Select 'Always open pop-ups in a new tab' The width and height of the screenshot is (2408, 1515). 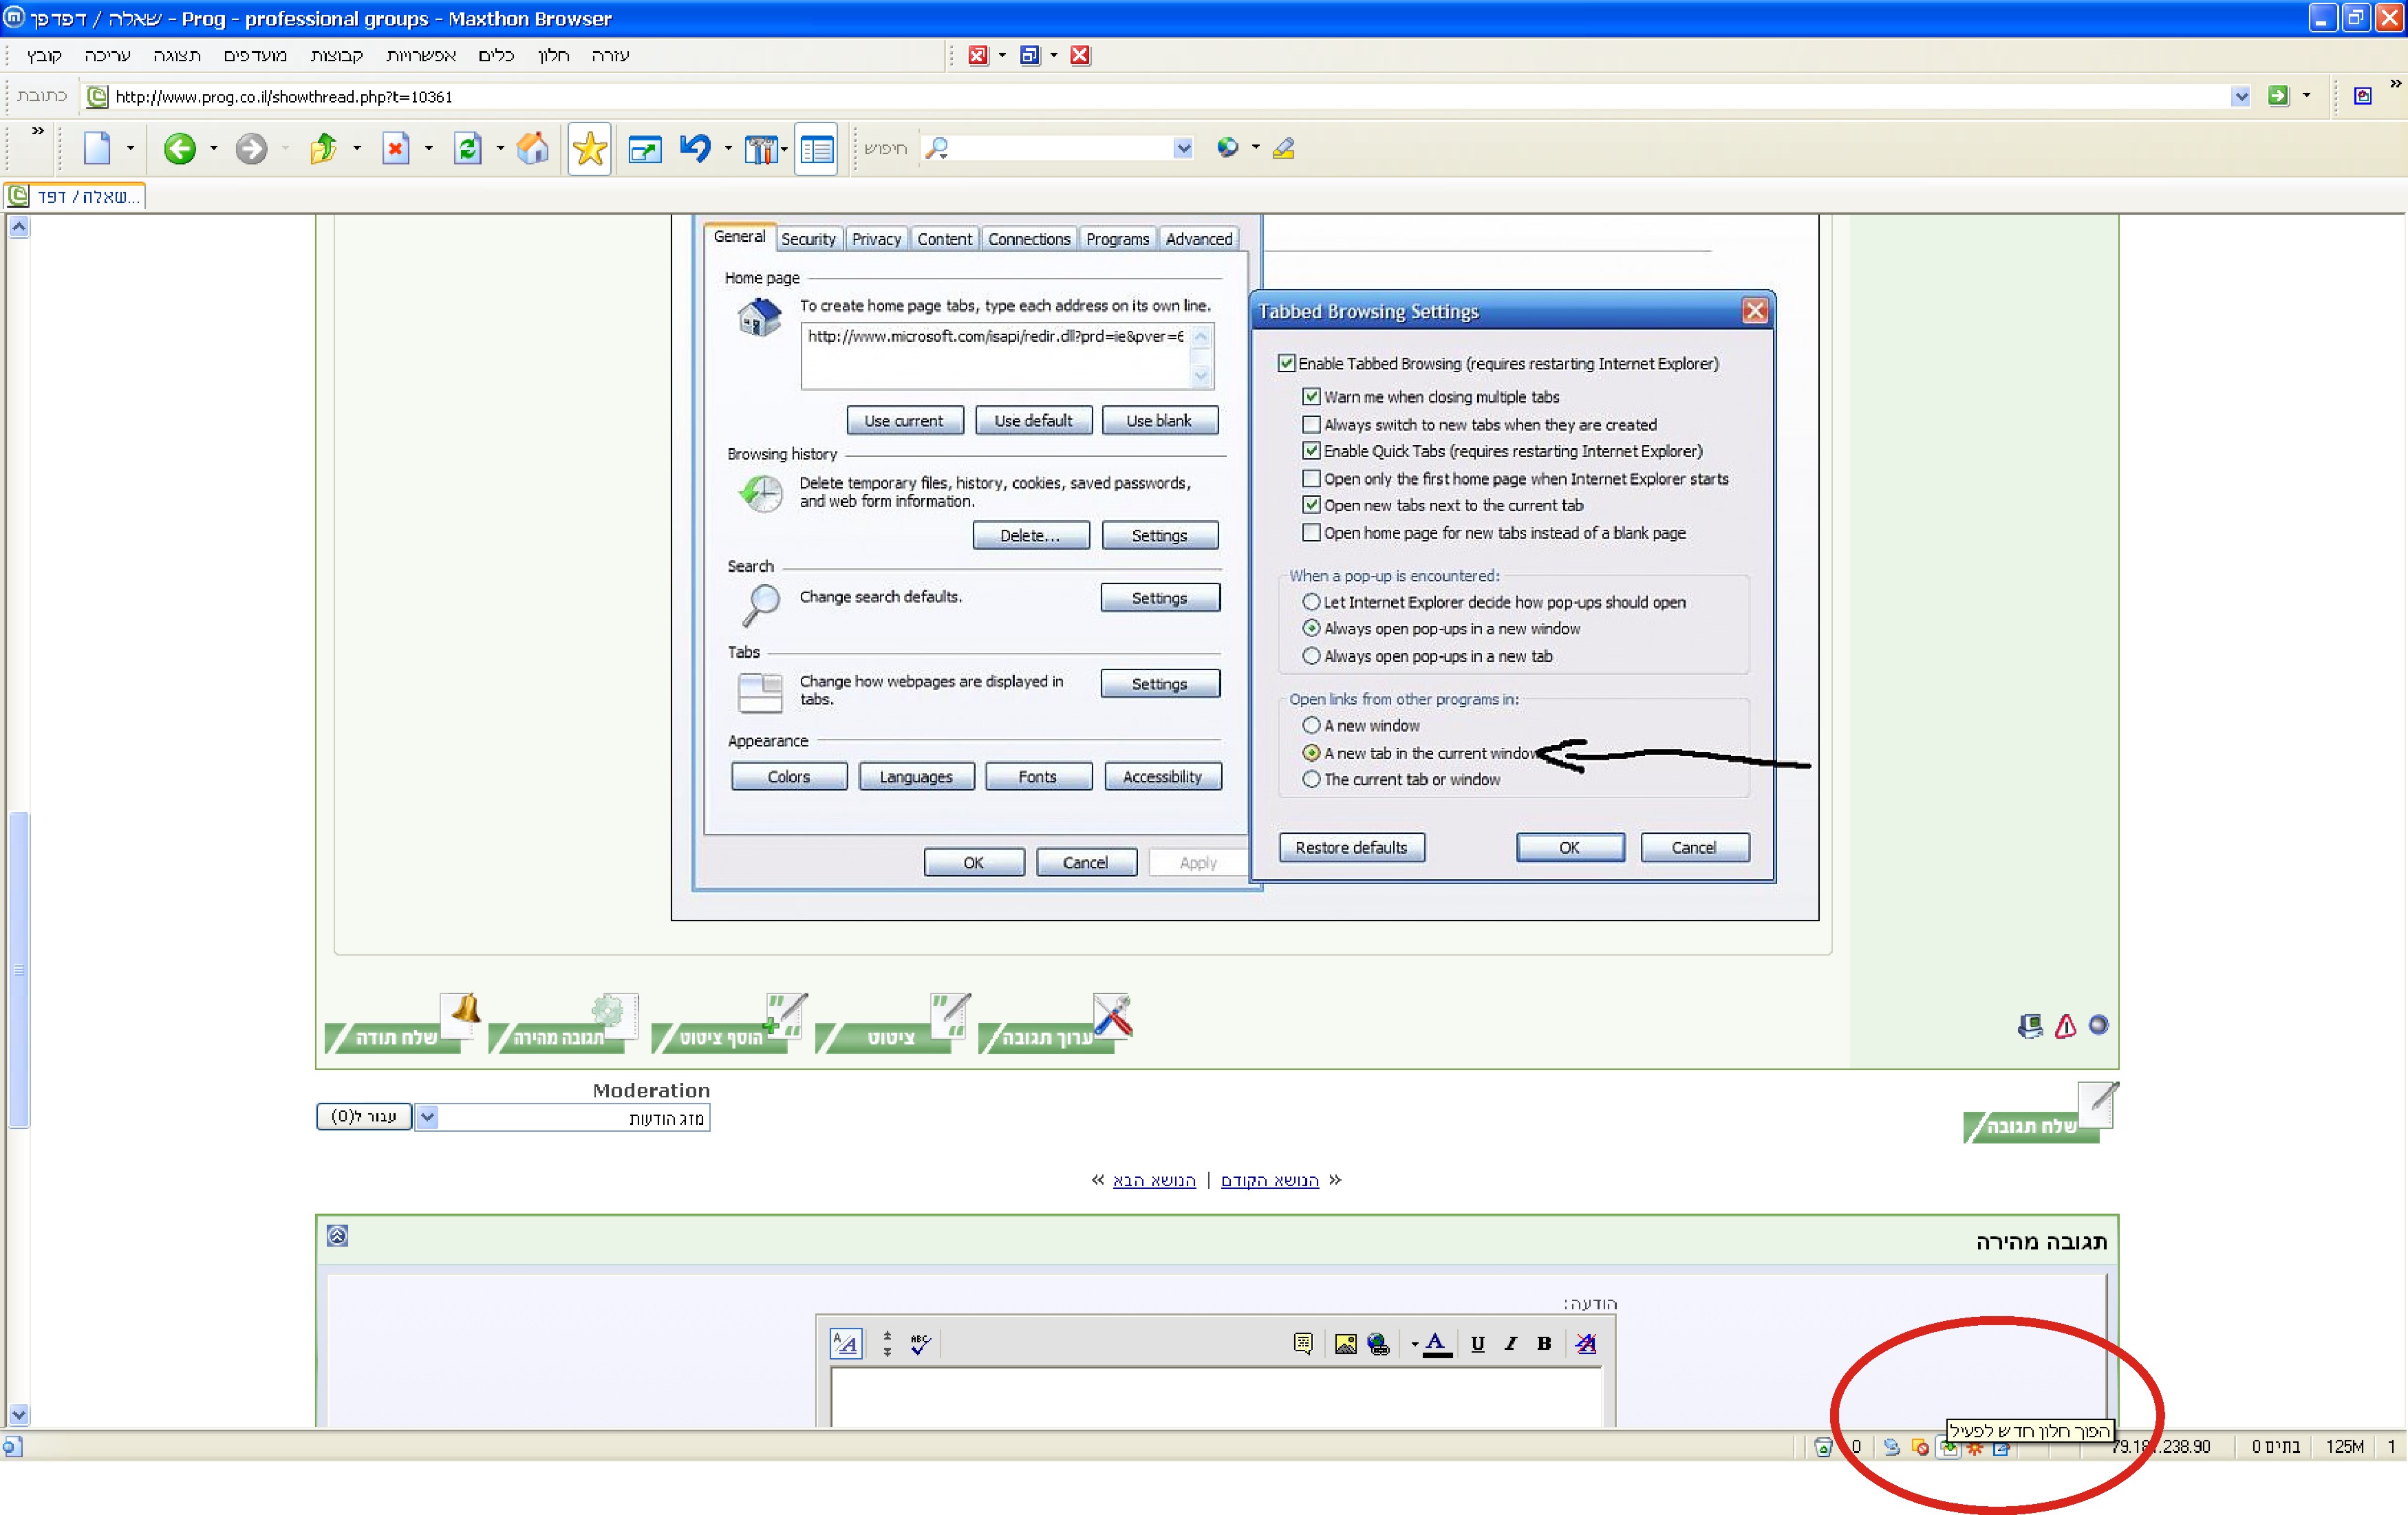pos(1311,656)
